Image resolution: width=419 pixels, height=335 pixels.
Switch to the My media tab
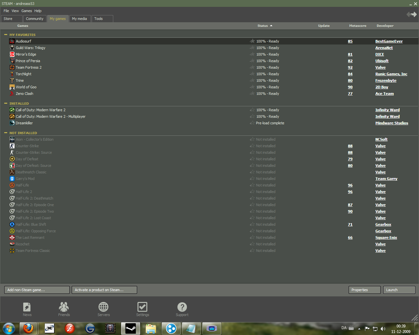80,19
